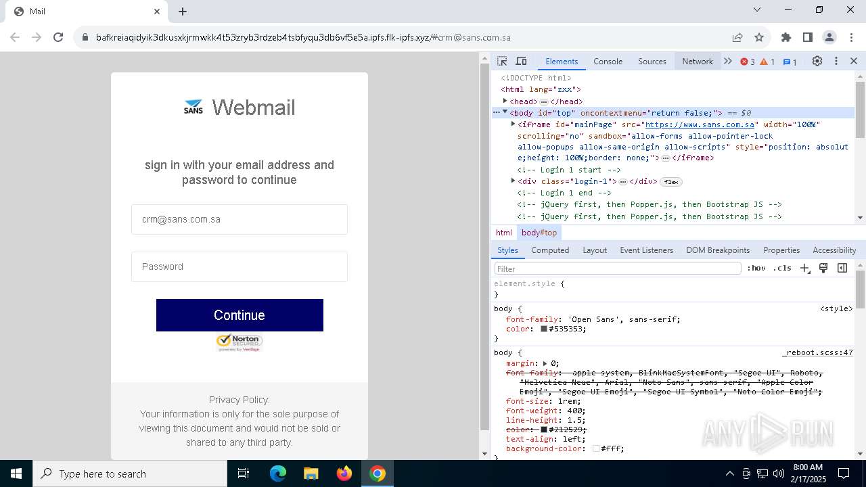Image resolution: width=866 pixels, height=487 pixels.
Task: Click the flex badge on login-1 div
Action: coord(671,182)
